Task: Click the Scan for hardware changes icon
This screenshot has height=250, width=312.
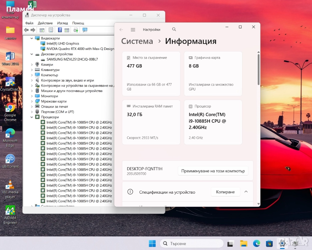Action: [85, 30]
